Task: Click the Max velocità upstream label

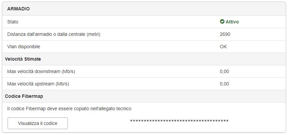Action: tap(38, 84)
